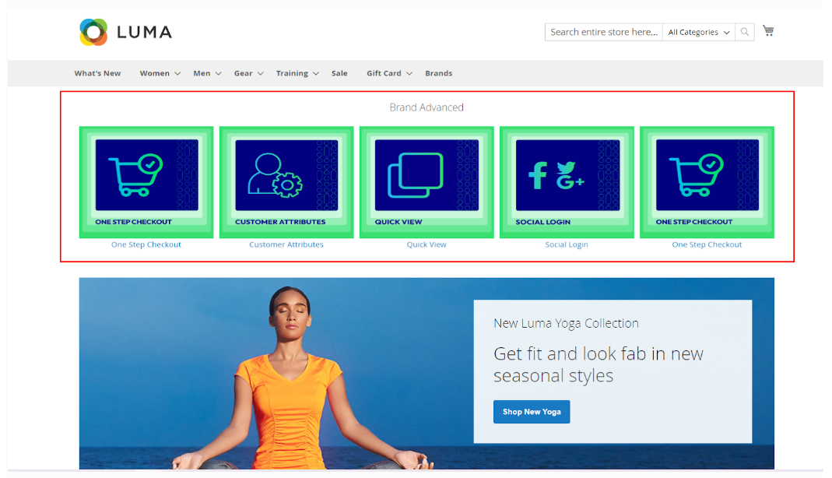Click the last One Step Checkout image

pos(707,181)
